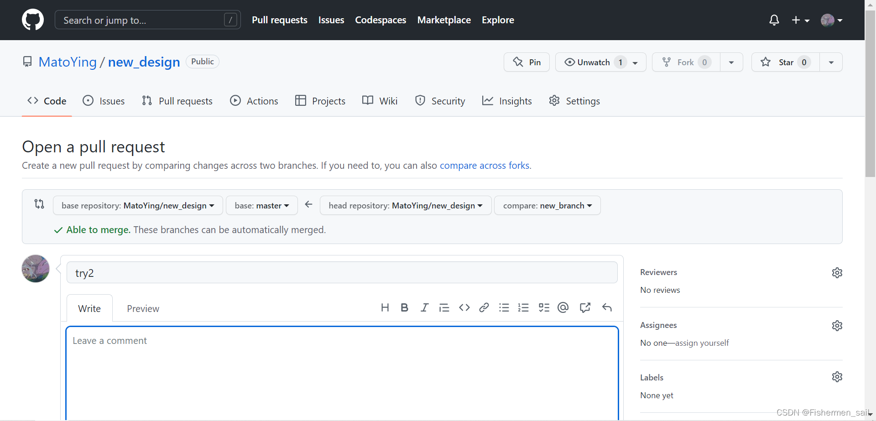Open the user avatar menu

(831, 20)
